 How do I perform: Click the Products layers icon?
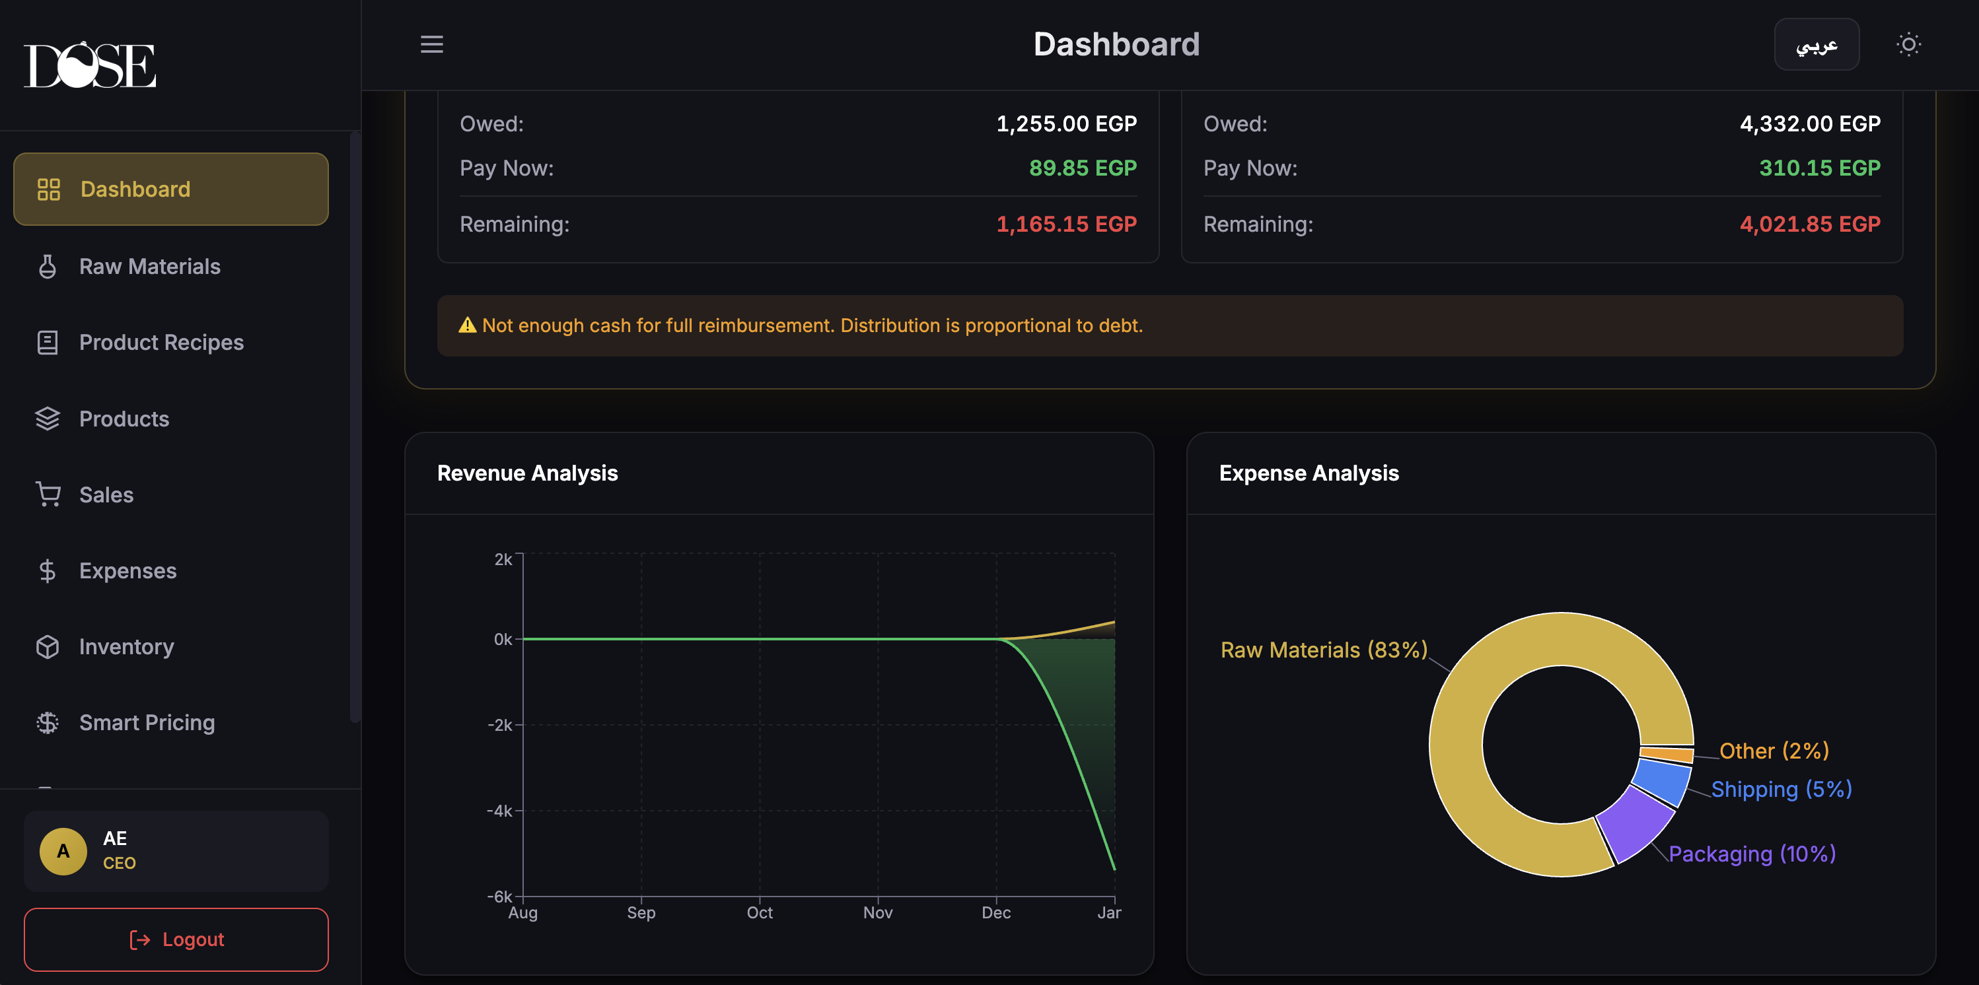point(48,419)
